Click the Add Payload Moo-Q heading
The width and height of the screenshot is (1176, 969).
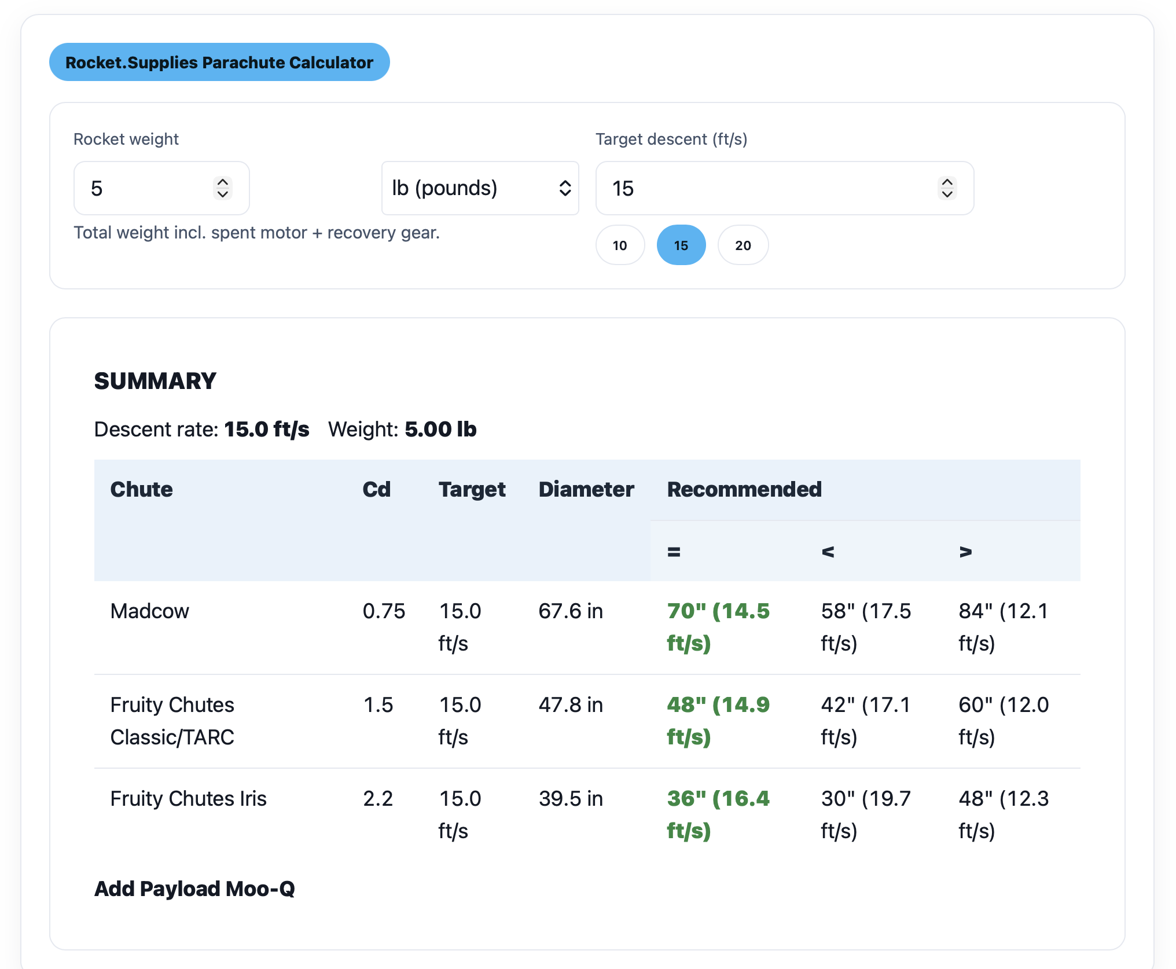point(194,889)
